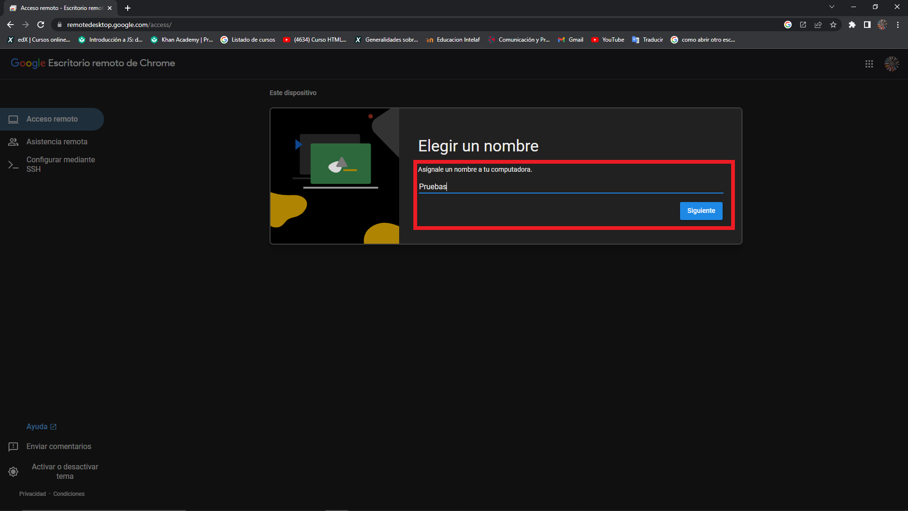Click the Chrome extensions puzzle icon
Screen dimensions: 908x511
852,25
